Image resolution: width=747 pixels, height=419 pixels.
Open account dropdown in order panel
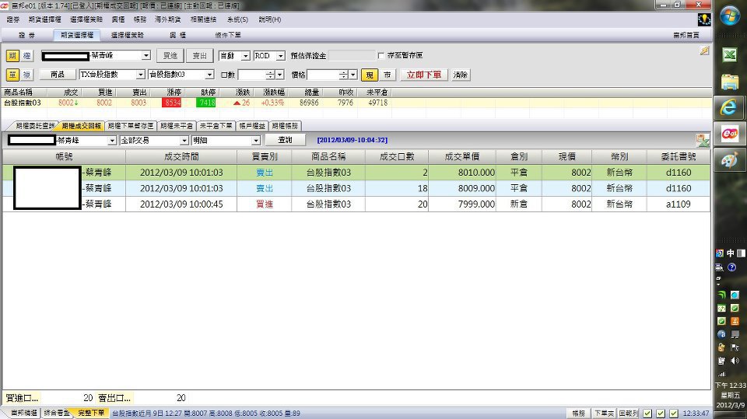point(146,56)
